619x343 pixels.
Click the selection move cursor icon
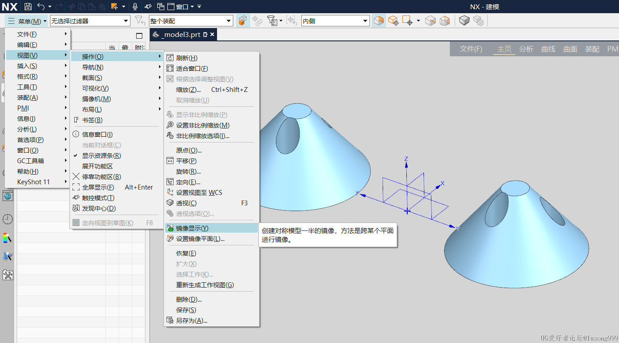coord(114,7)
